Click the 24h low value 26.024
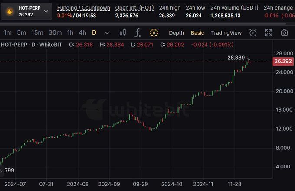 (193, 16)
